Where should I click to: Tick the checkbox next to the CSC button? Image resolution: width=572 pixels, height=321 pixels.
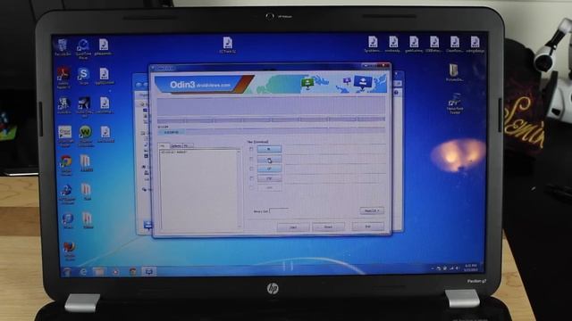(251, 178)
